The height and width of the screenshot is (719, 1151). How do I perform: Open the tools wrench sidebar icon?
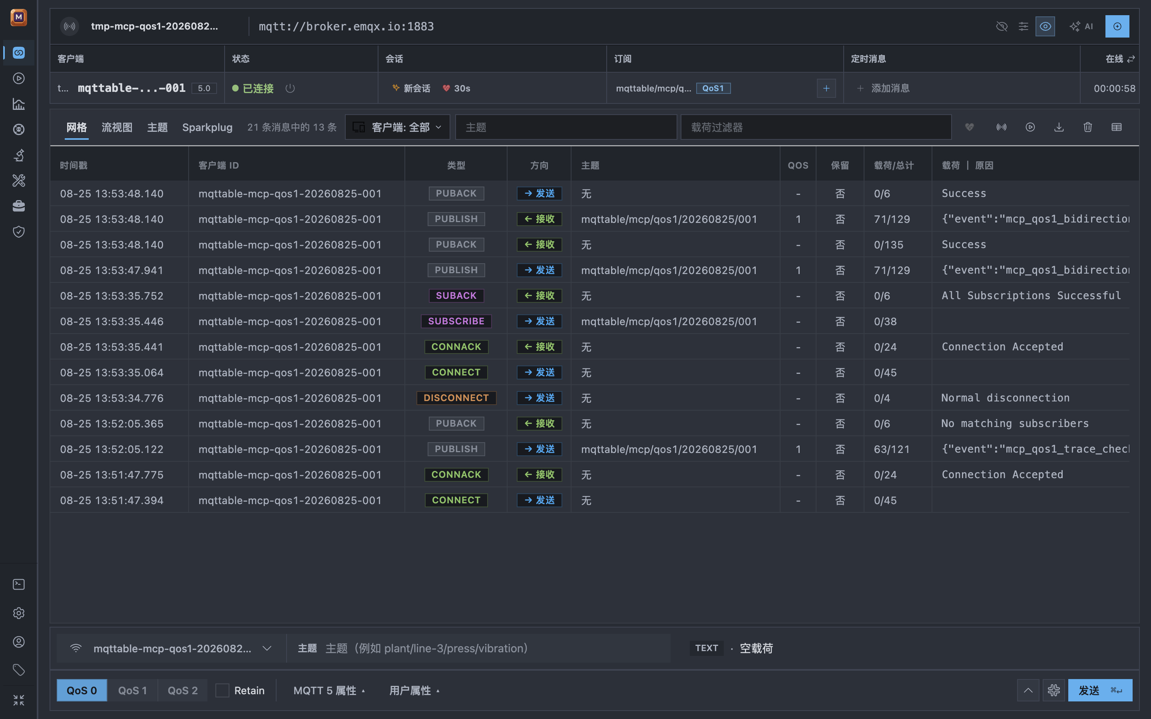tap(18, 181)
